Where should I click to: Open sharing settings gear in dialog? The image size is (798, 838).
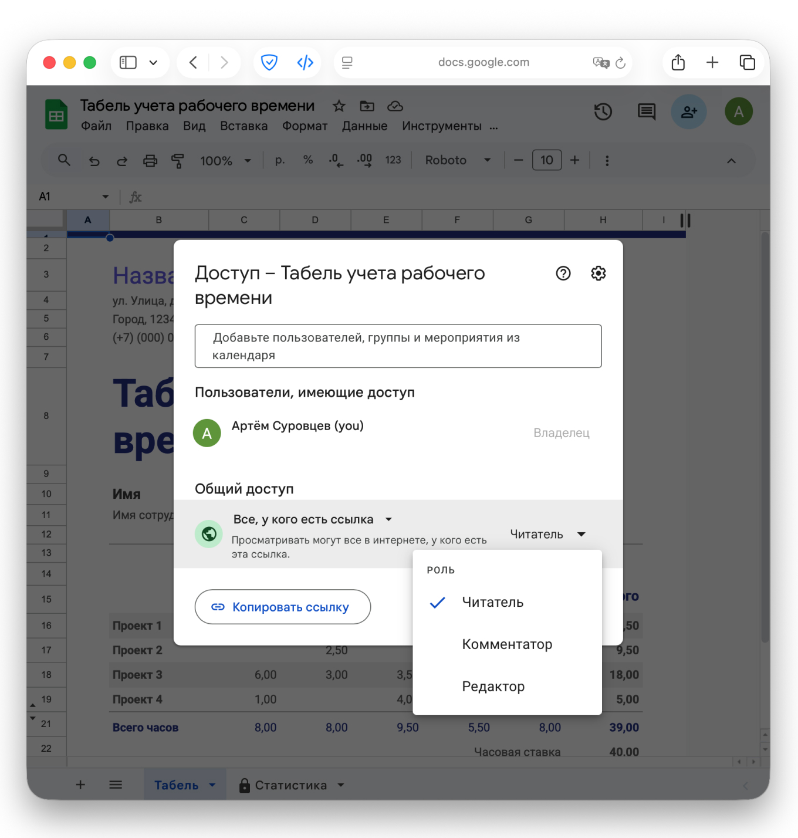point(598,273)
